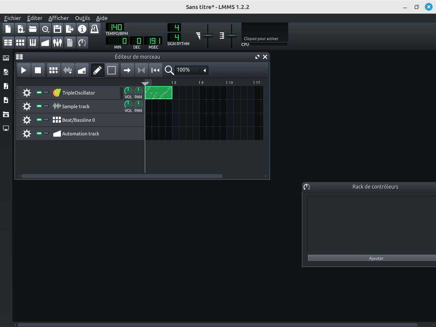Viewport: 436px width, 327px height.
Task: Maximize the Éditeur de morceau subwindow
Action: [x=257, y=57]
